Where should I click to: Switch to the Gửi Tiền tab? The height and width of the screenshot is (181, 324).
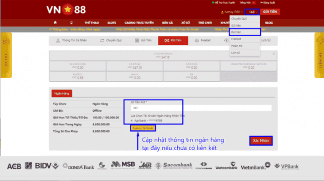point(143,40)
